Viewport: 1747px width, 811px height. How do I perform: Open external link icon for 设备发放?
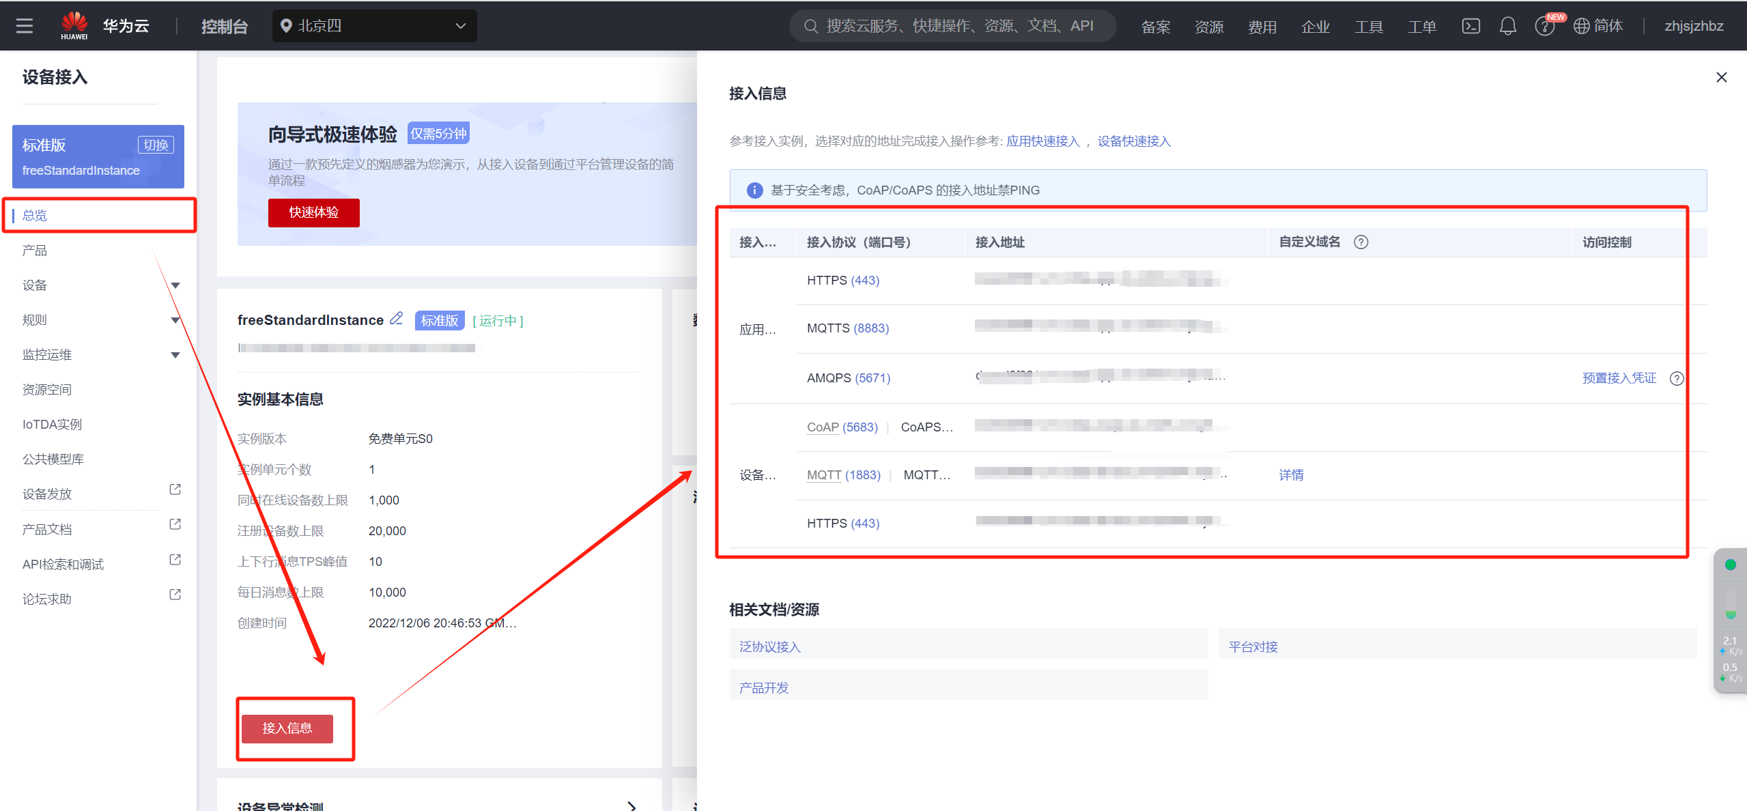click(175, 490)
